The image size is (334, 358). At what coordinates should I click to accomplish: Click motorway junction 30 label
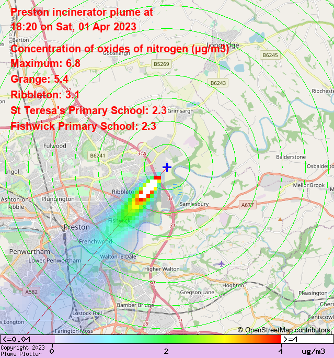152,283
